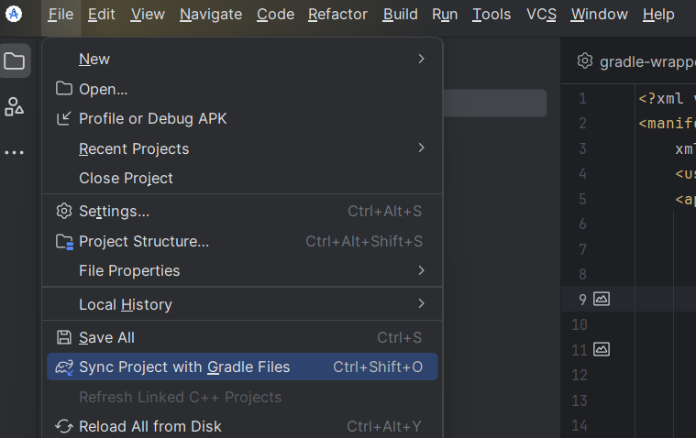Show more tool windows via ellipsis icon
Image resolution: width=696 pixels, height=438 pixels.
point(15,152)
